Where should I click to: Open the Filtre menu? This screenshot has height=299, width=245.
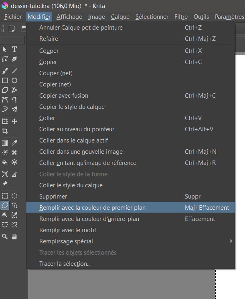point(181,17)
